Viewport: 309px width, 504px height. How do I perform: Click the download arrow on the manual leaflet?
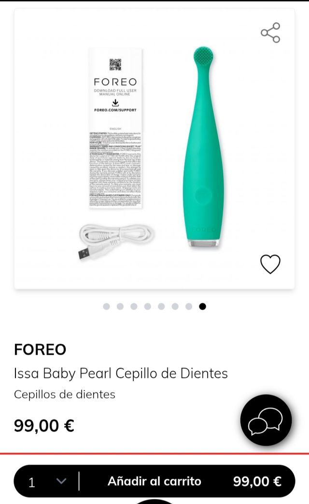tap(114, 102)
